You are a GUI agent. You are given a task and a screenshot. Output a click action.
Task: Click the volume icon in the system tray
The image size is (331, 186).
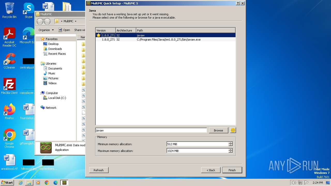tap(294, 183)
